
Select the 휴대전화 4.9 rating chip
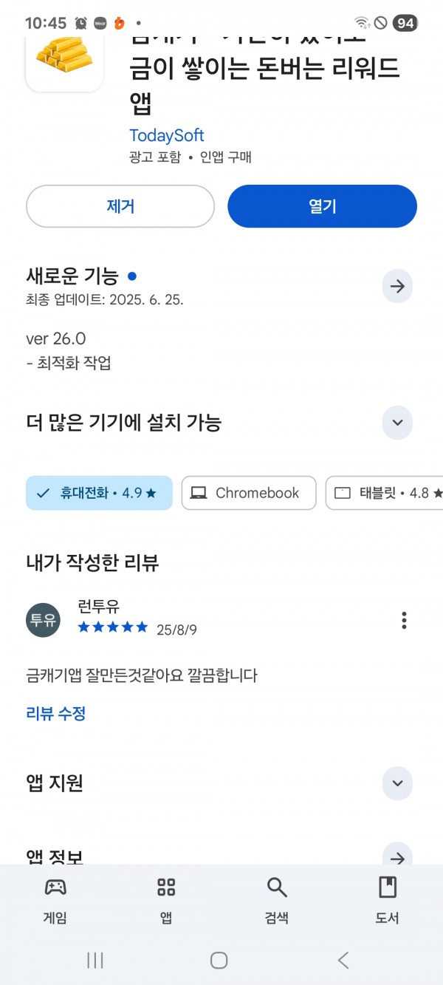point(99,493)
